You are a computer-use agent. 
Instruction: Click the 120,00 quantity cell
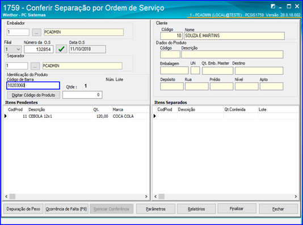pos(102,116)
